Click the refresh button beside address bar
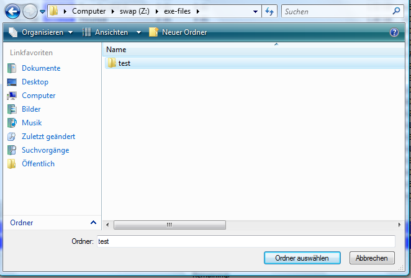 point(270,11)
